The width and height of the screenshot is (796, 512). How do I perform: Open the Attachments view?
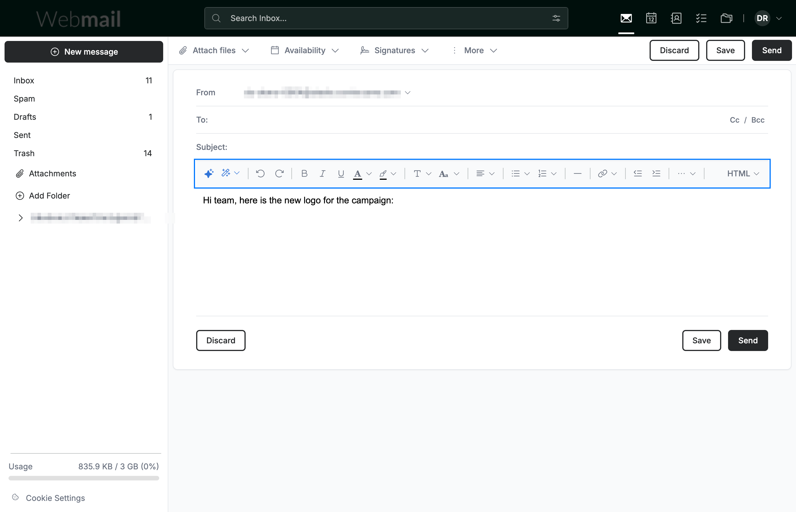point(46,174)
